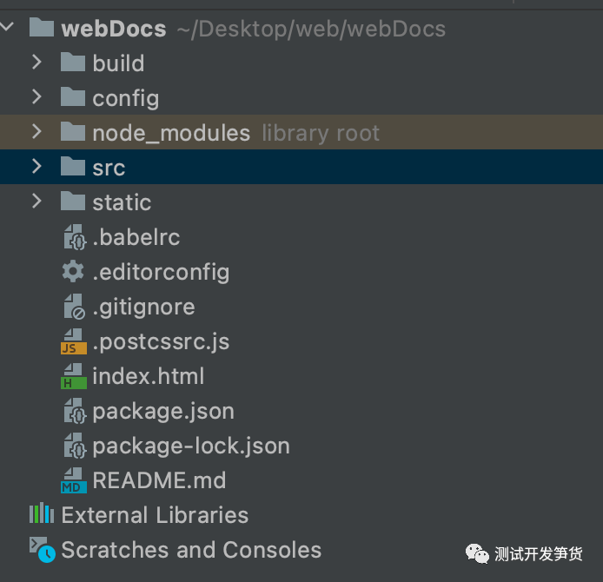Select package-lock.json in the project tree
The image size is (603, 582).
(x=191, y=446)
